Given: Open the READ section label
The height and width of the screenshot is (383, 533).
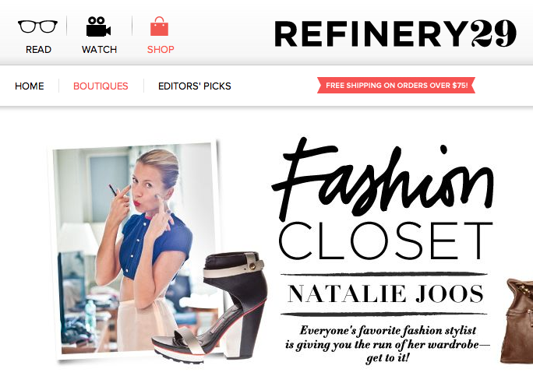Looking at the screenshot, I should point(38,50).
